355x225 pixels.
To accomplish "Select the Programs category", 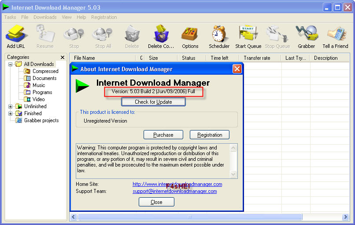I will click(38, 92).
